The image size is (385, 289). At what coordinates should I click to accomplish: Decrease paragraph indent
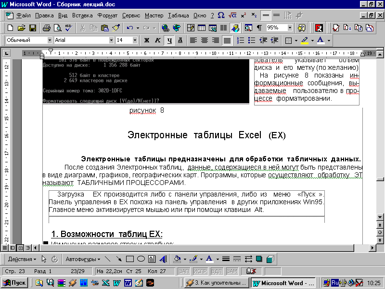[x=263, y=40]
